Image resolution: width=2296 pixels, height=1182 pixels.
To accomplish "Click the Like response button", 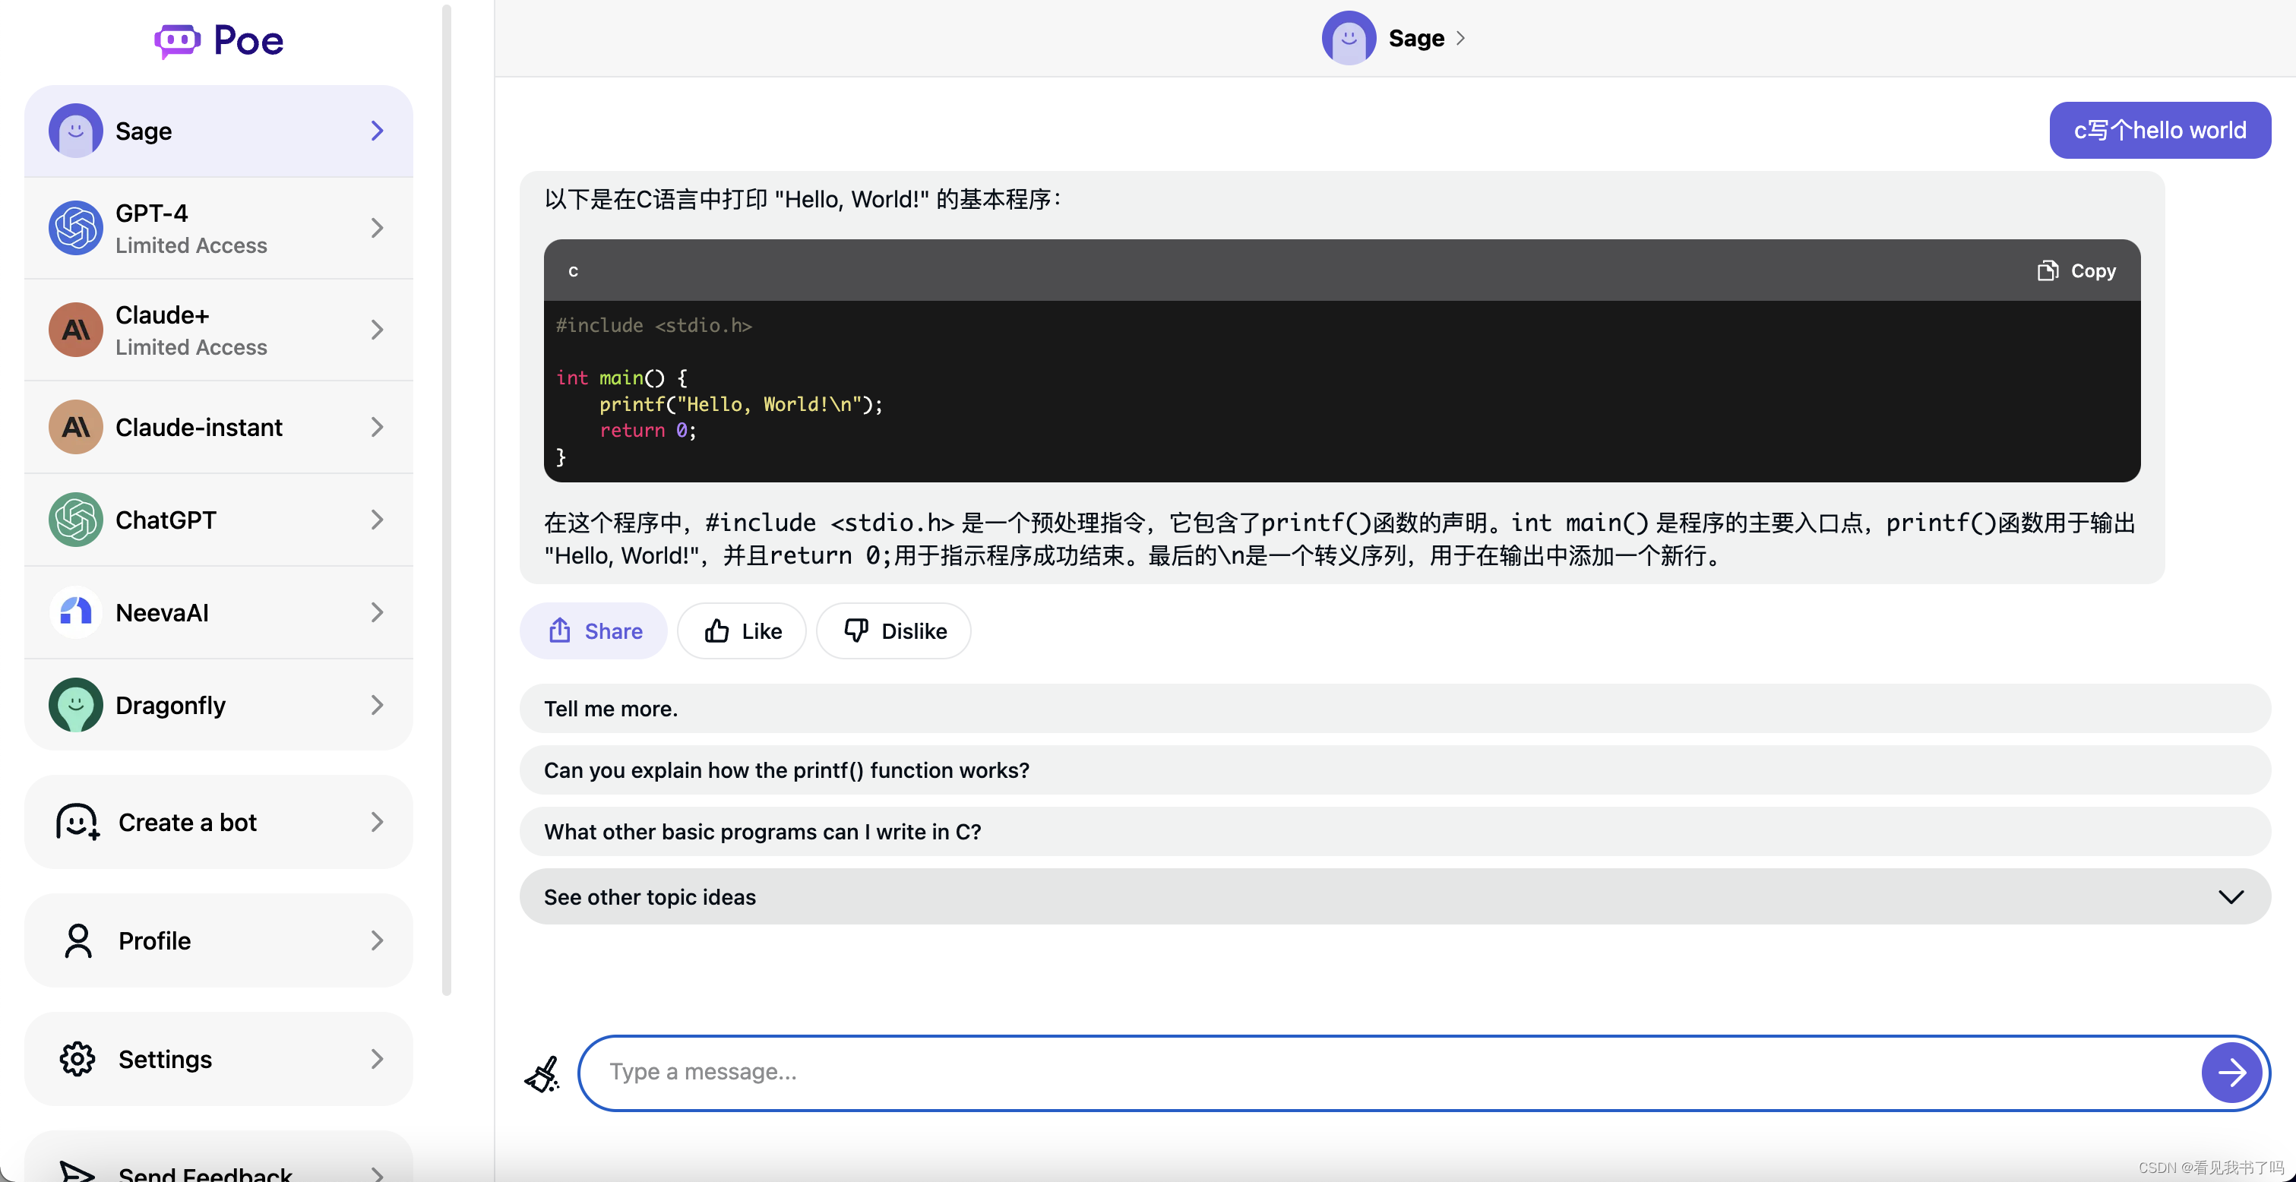I will point(742,631).
